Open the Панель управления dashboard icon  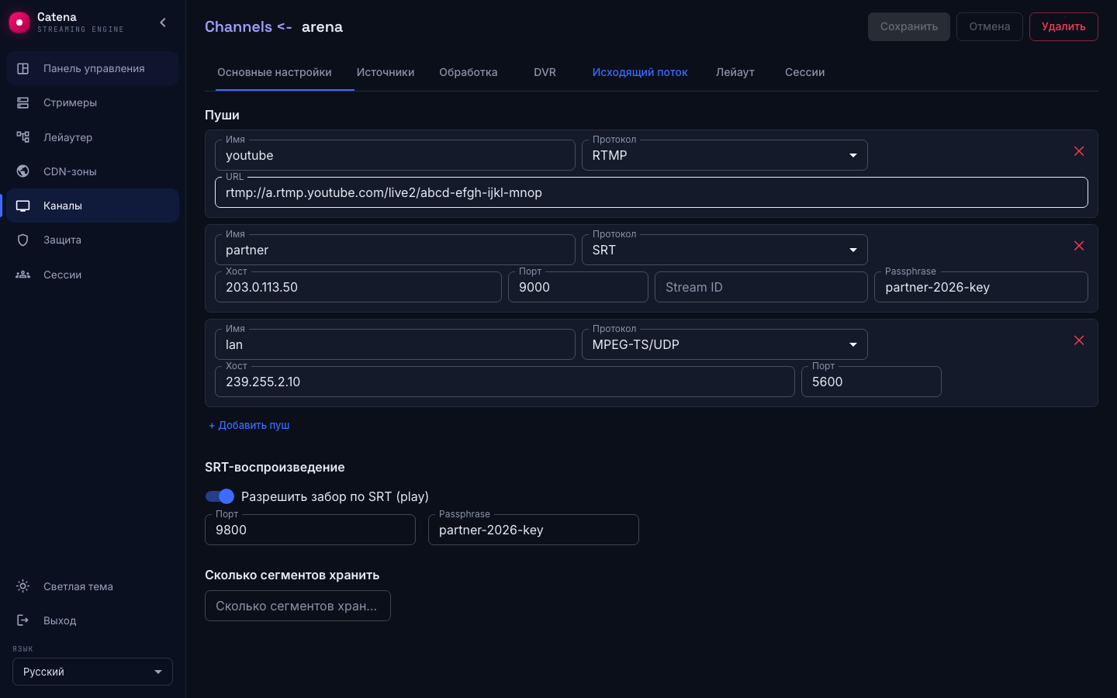[x=23, y=68]
